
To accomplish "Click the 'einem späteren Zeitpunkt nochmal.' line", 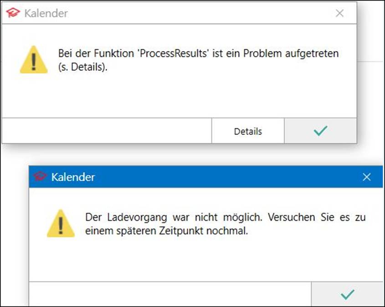I will [x=166, y=231].
